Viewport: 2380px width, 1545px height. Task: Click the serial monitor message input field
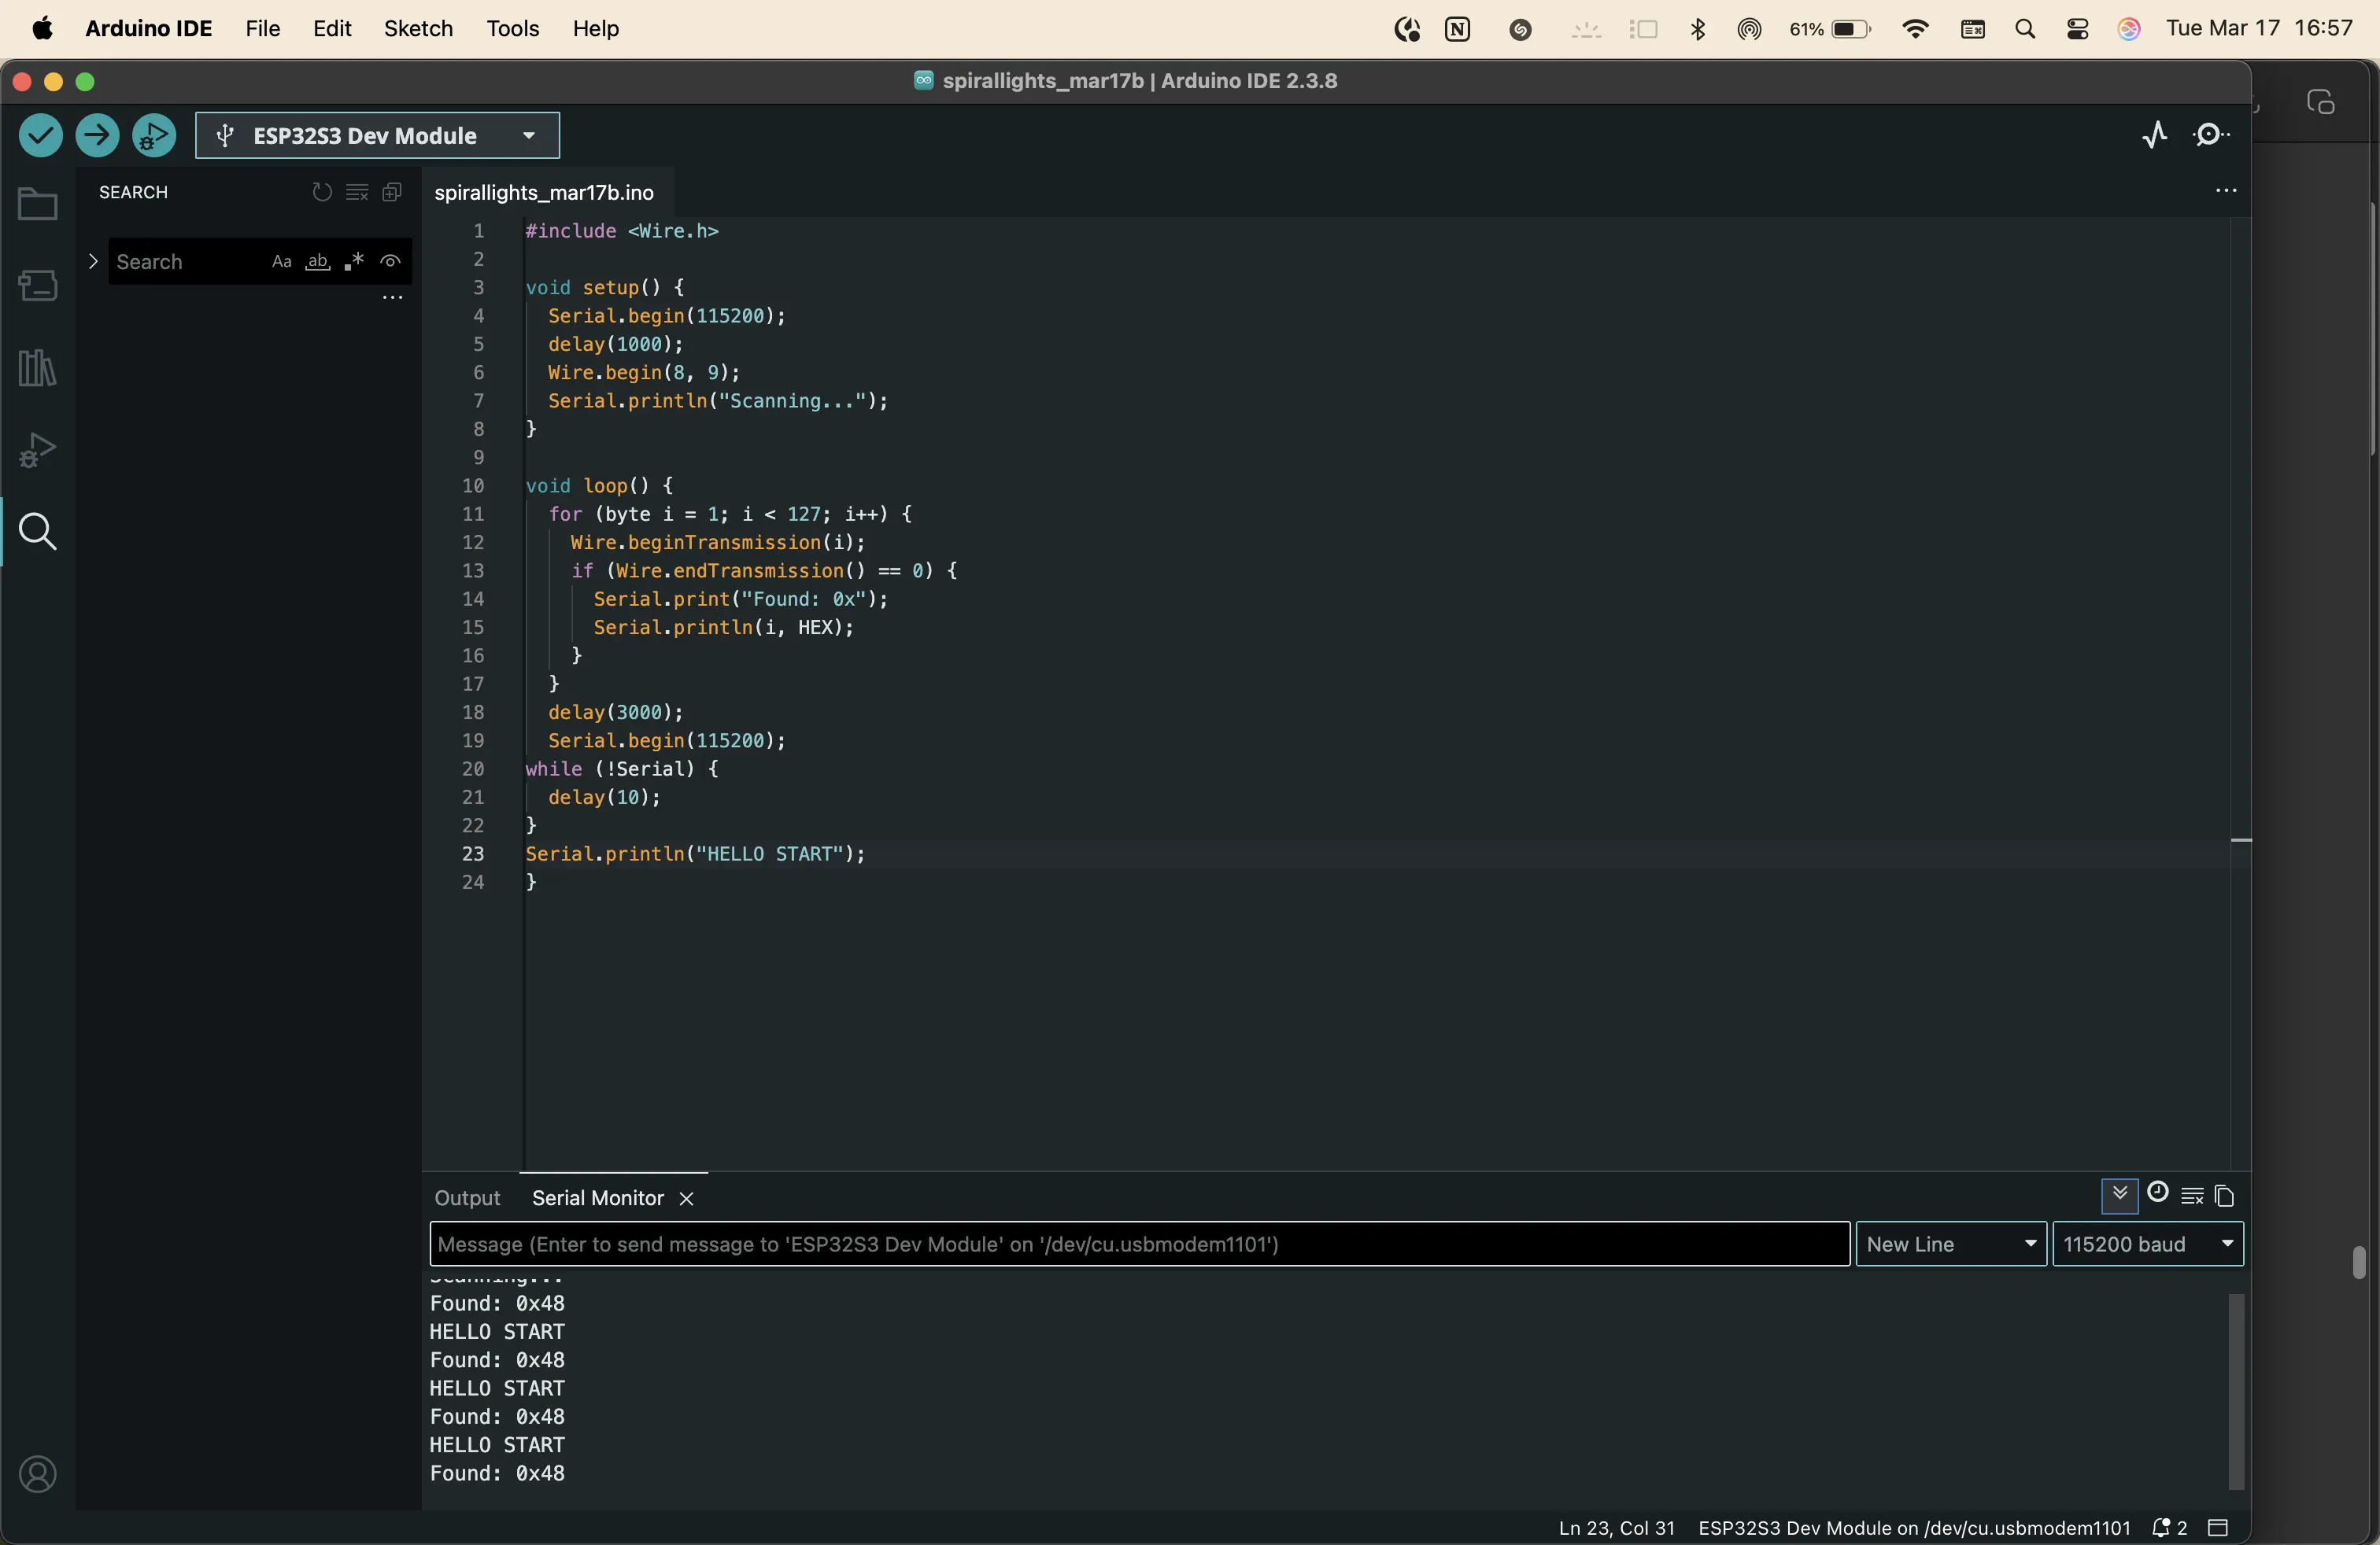1140,1244
